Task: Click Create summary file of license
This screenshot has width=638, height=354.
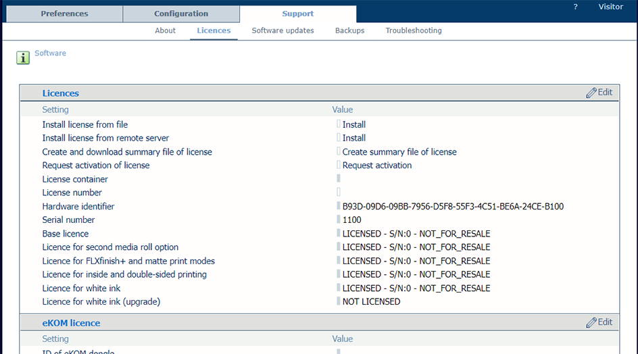Action: point(399,152)
